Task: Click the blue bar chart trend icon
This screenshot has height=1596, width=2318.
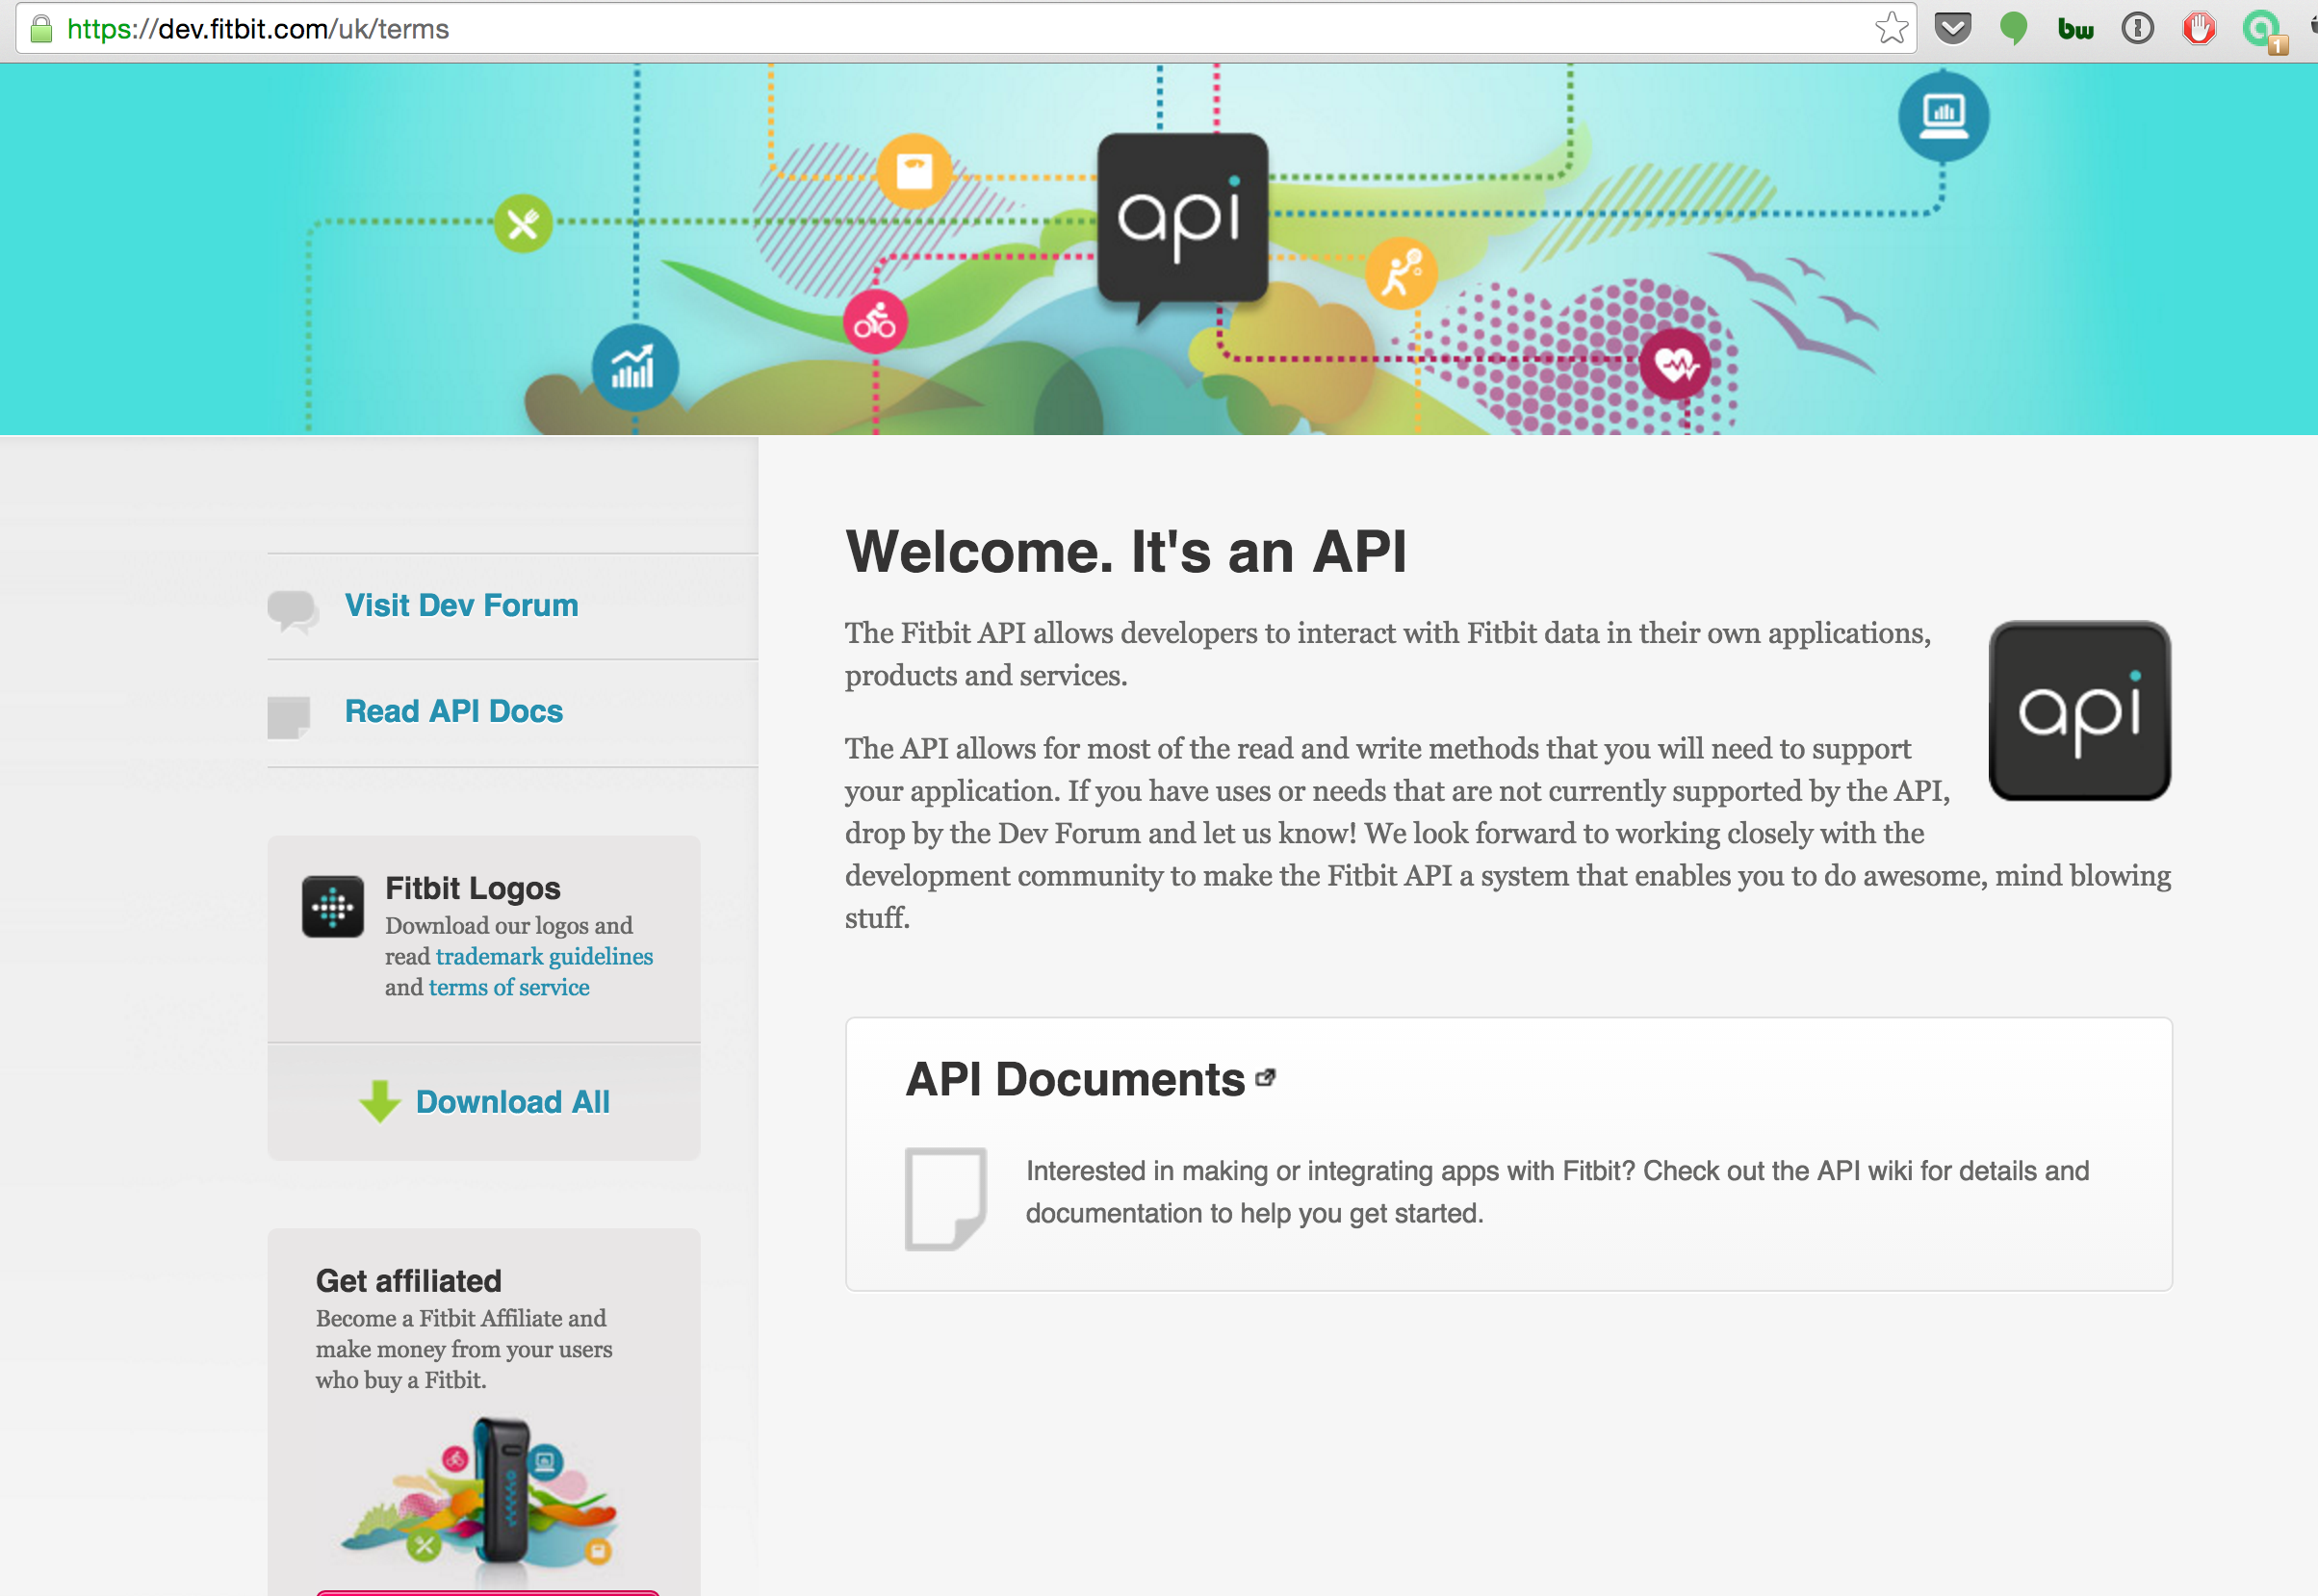Action: pyautogui.click(x=635, y=368)
